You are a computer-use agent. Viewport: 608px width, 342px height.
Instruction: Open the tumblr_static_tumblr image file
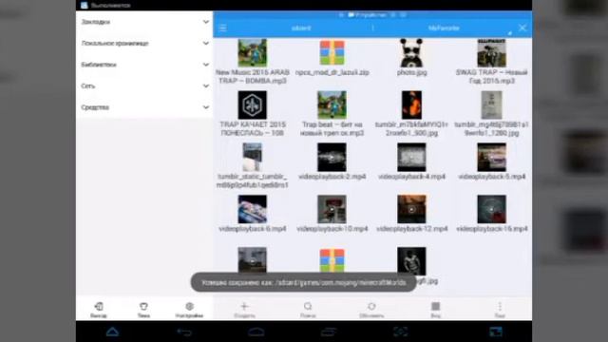(x=253, y=166)
